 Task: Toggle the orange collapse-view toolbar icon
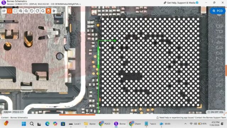[x=10, y=11]
